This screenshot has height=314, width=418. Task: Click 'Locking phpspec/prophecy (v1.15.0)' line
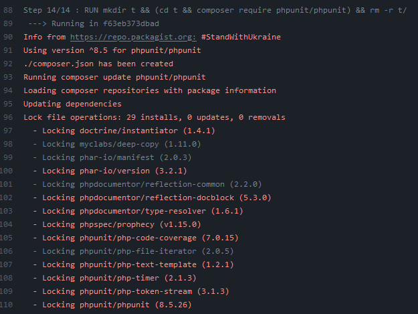pyautogui.click(x=117, y=224)
